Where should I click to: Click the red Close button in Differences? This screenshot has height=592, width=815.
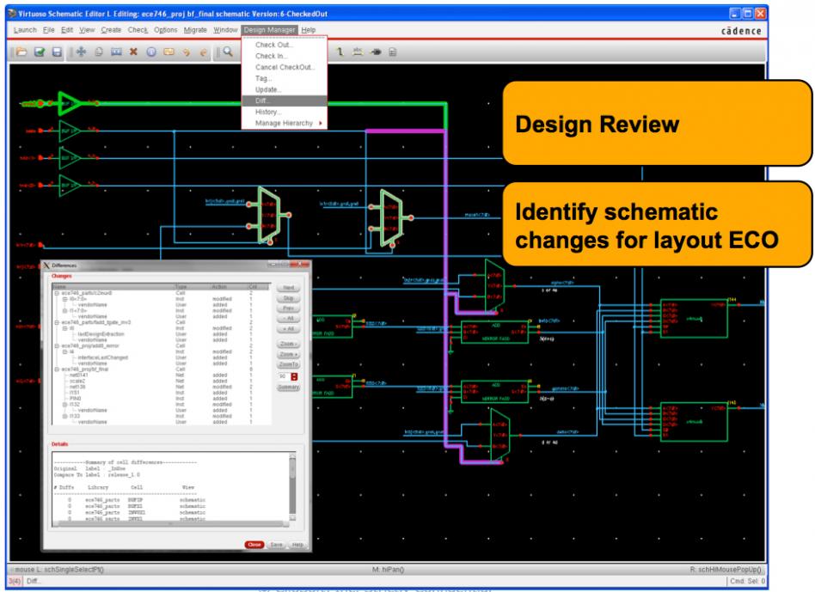(254, 545)
